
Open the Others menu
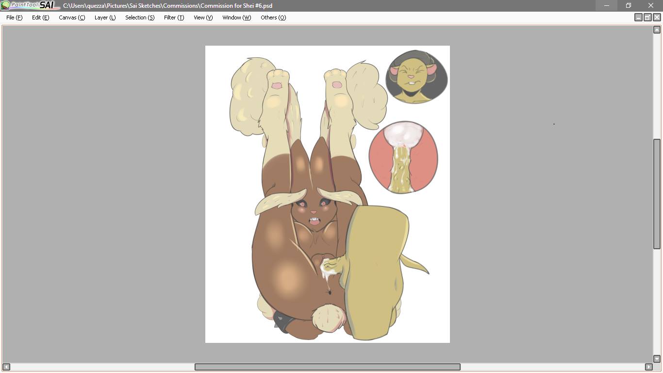click(x=273, y=17)
